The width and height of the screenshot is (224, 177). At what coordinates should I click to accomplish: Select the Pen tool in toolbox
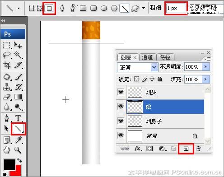(7, 118)
